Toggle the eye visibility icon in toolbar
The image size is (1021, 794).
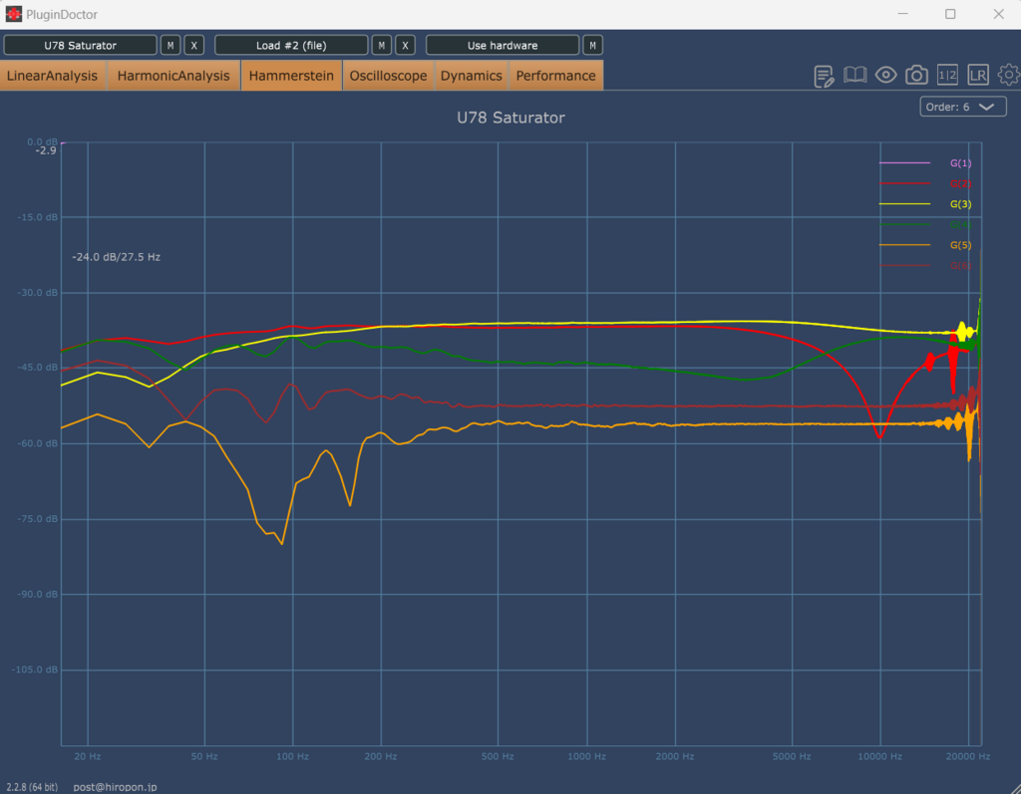(x=885, y=75)
